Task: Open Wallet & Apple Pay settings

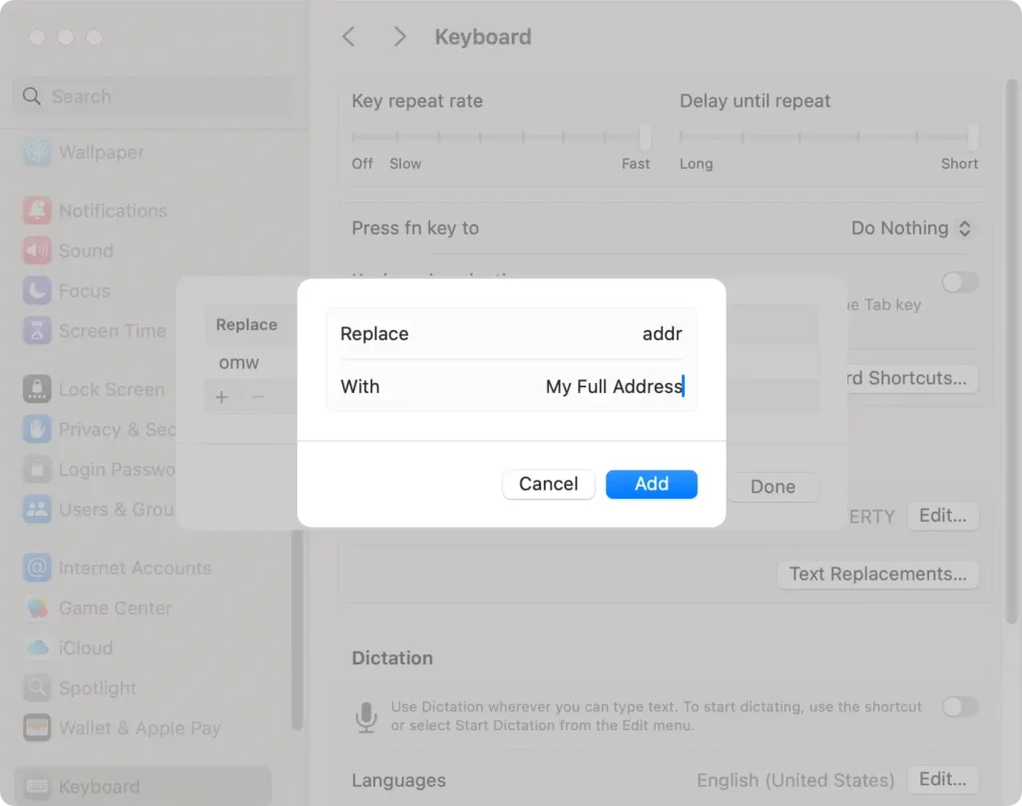Action: [37, 728]
